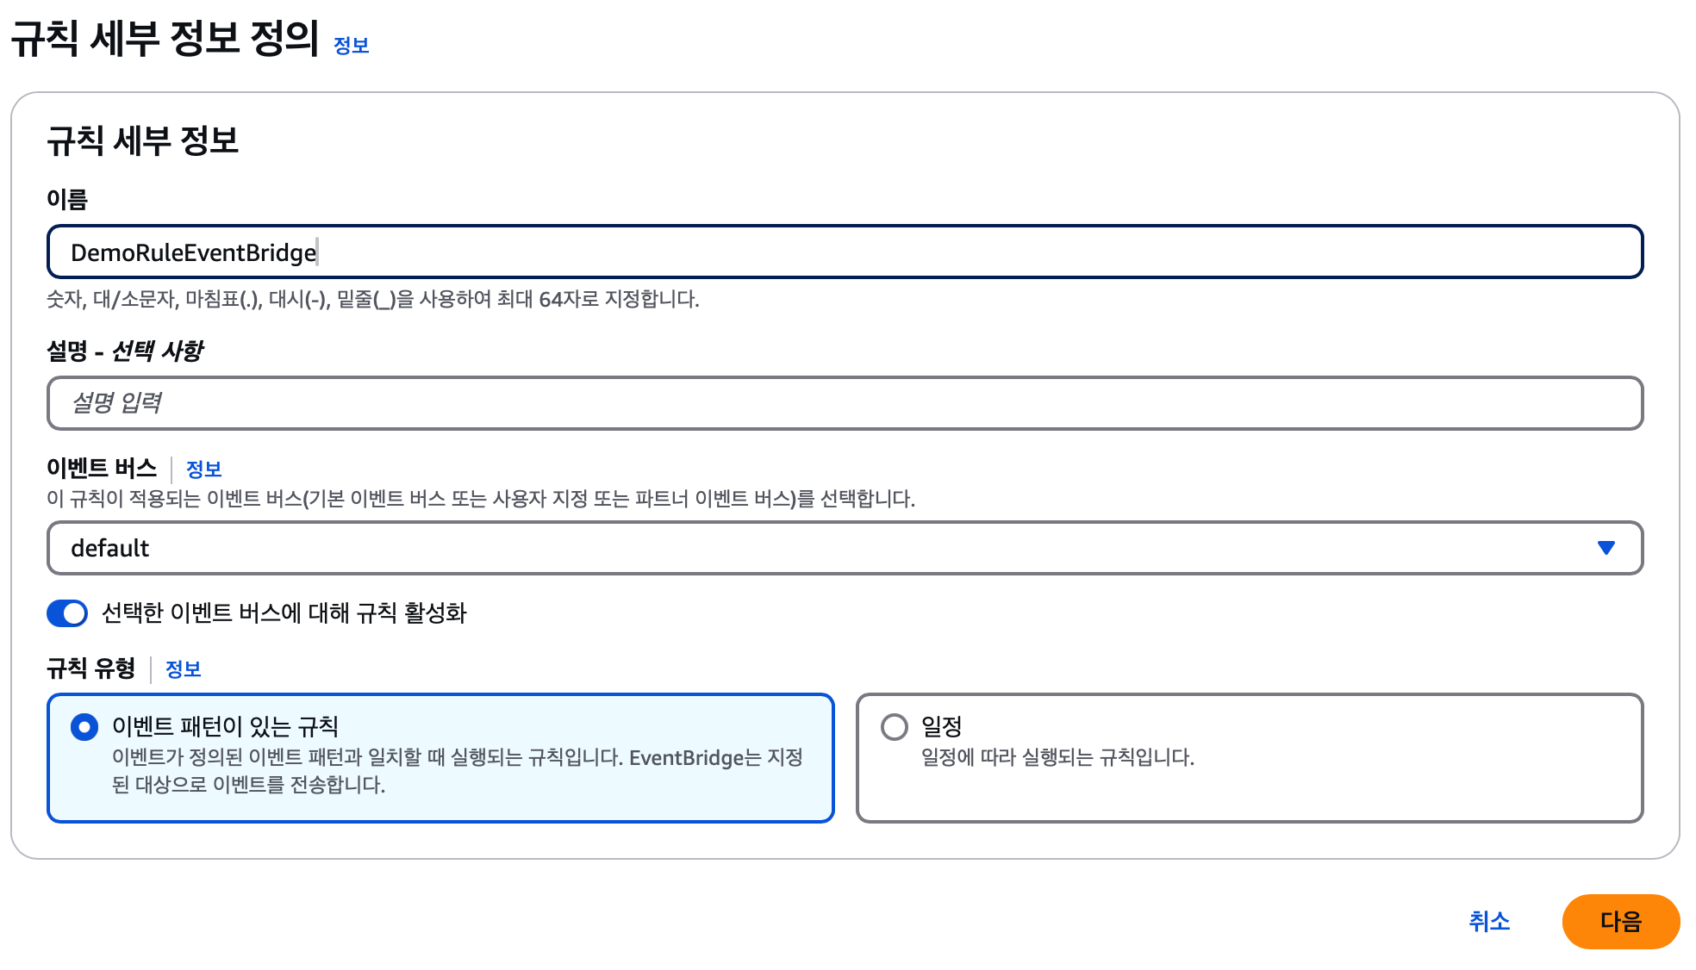
Task: Open the 정보 link beside the page title
Action: point(352,45)
